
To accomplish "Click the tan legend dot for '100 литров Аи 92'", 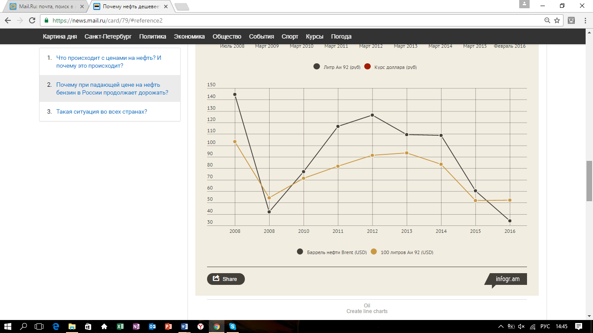I will [x=374, y=252].
